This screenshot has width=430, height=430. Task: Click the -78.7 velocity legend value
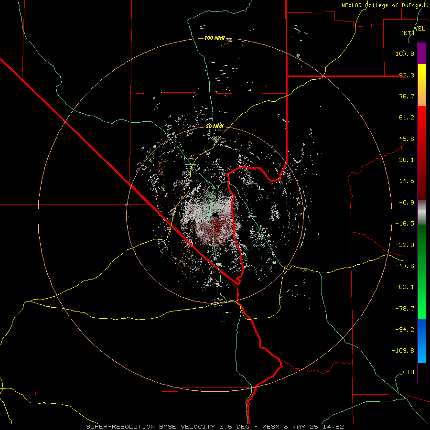click(x=405, y=309)
